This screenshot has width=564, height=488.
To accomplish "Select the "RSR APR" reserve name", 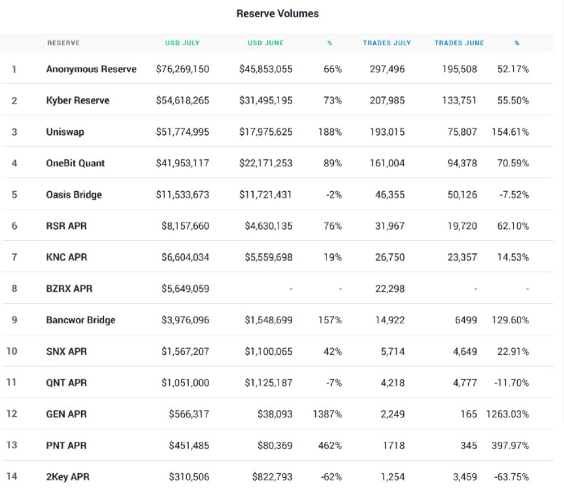I will pos(67,226).
